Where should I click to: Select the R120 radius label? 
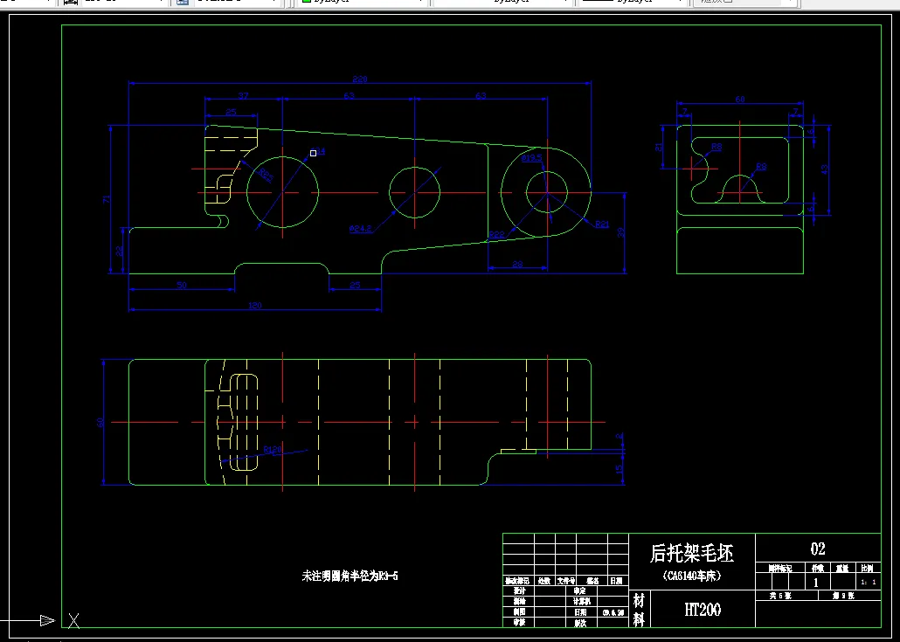(273, 450)
